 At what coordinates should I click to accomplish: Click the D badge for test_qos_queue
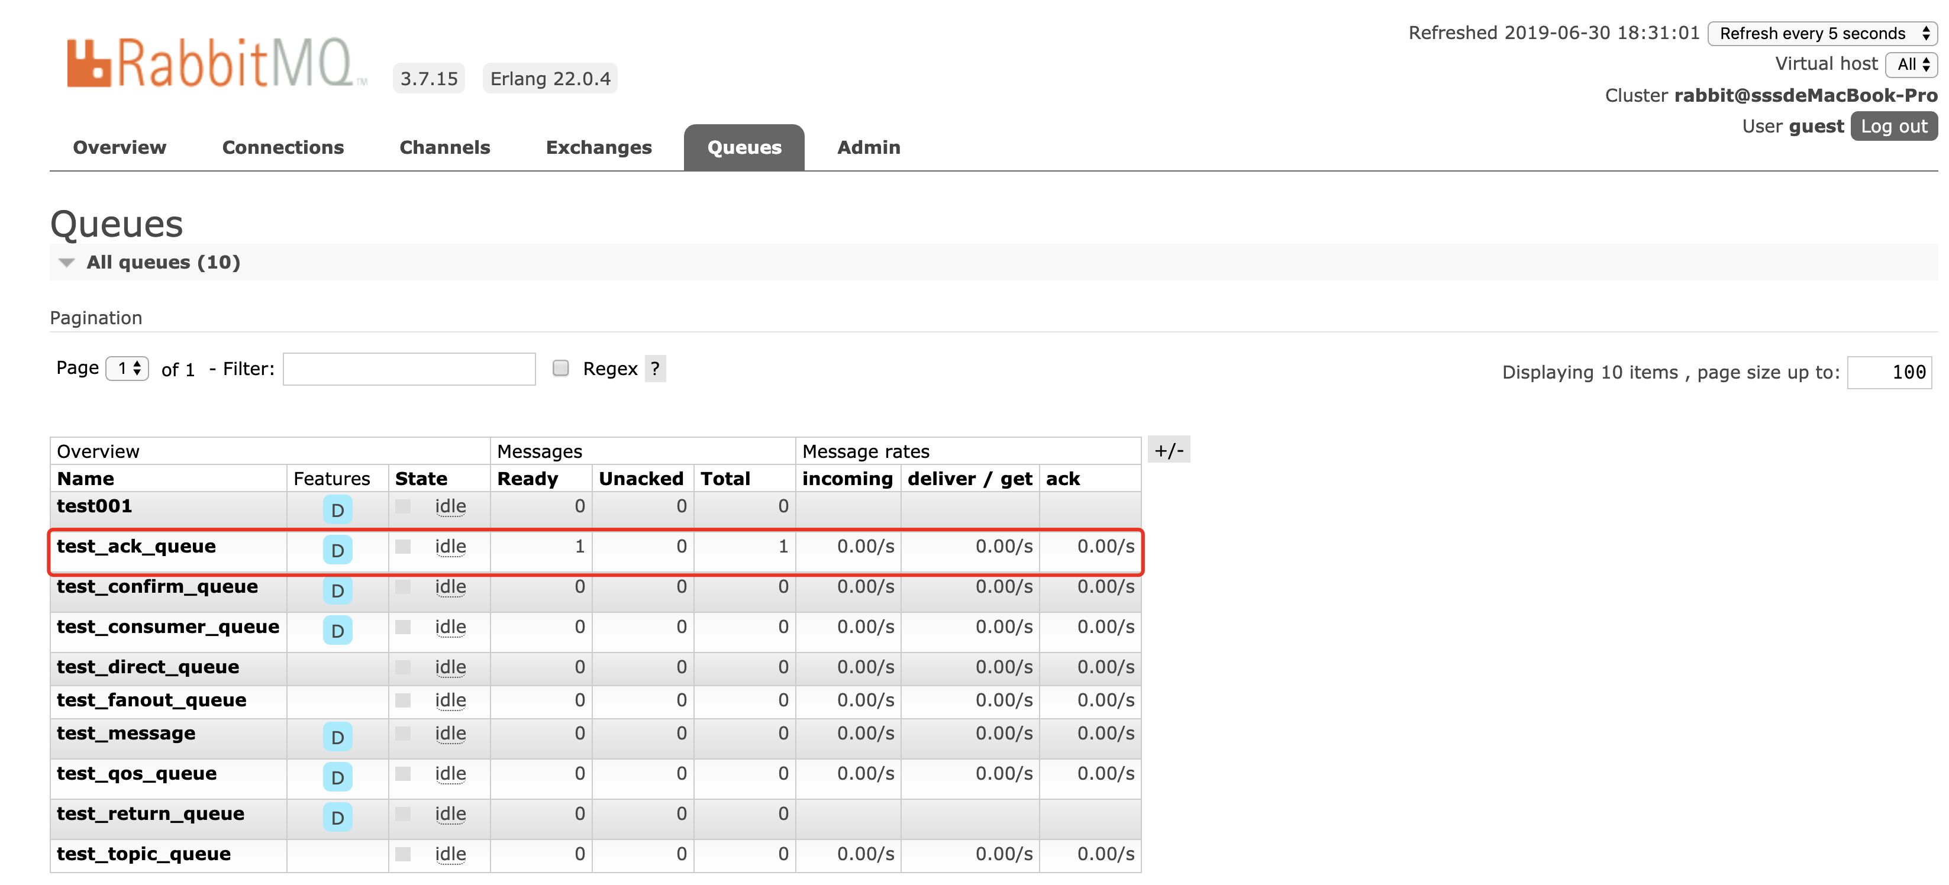pos(337,777)
